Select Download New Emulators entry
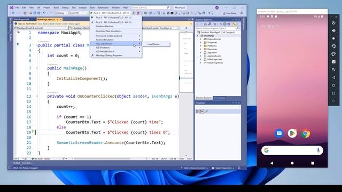This screenshot has height=192, width=342. click(116, 31)
